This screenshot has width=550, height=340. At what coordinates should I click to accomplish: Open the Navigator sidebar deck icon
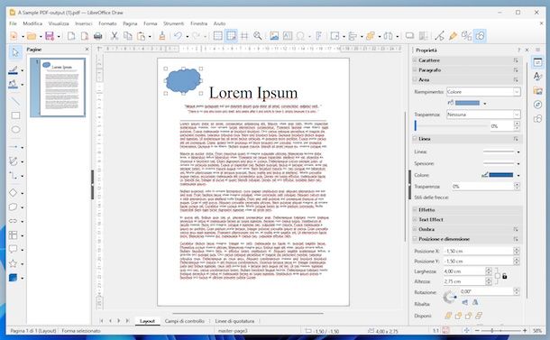(537, 105)
